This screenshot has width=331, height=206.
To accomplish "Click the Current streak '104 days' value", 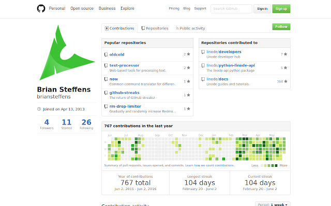I will click(260, 183).
